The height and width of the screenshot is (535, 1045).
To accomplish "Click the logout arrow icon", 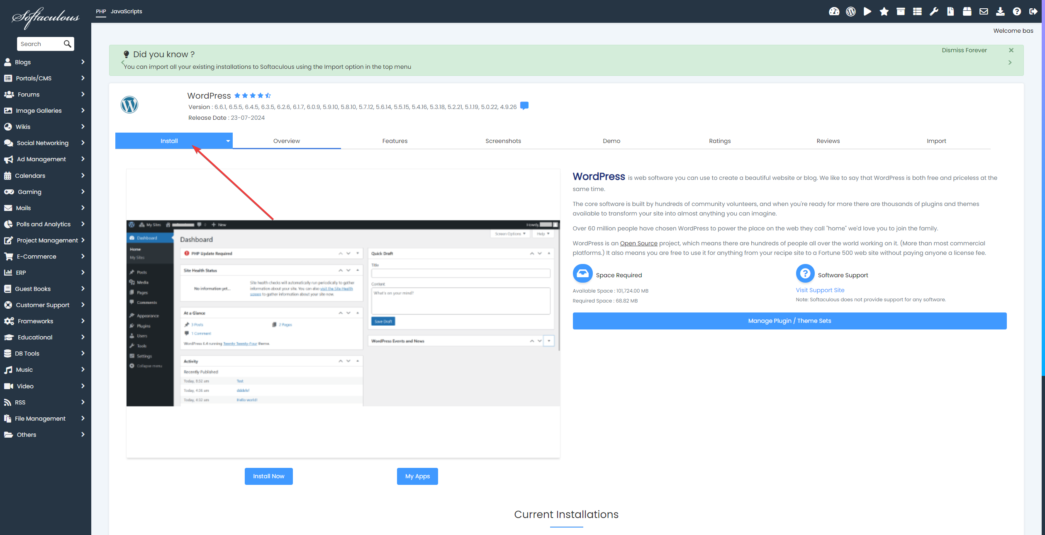I will point(1033,12).
